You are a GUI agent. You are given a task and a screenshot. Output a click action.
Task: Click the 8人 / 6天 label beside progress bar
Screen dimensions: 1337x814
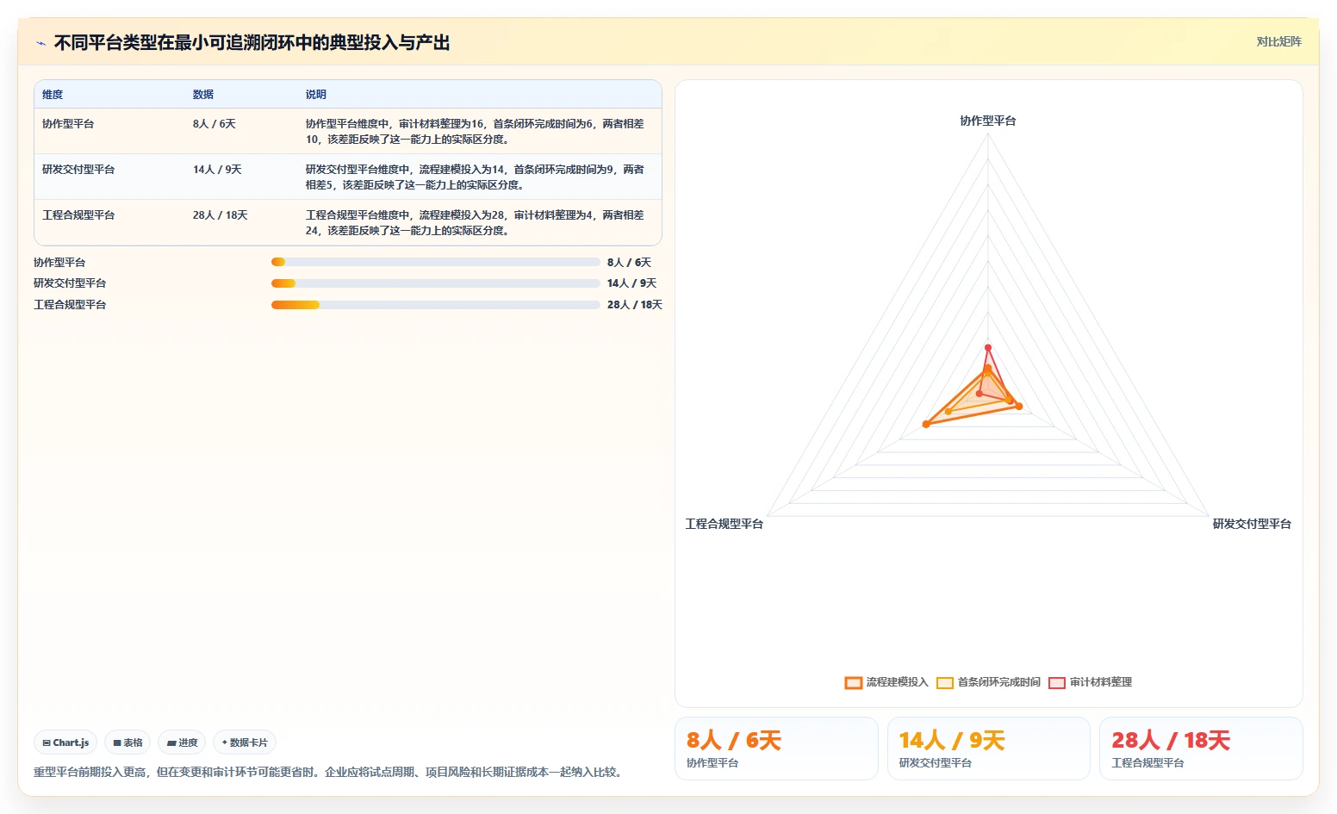[x=629, y=263]
